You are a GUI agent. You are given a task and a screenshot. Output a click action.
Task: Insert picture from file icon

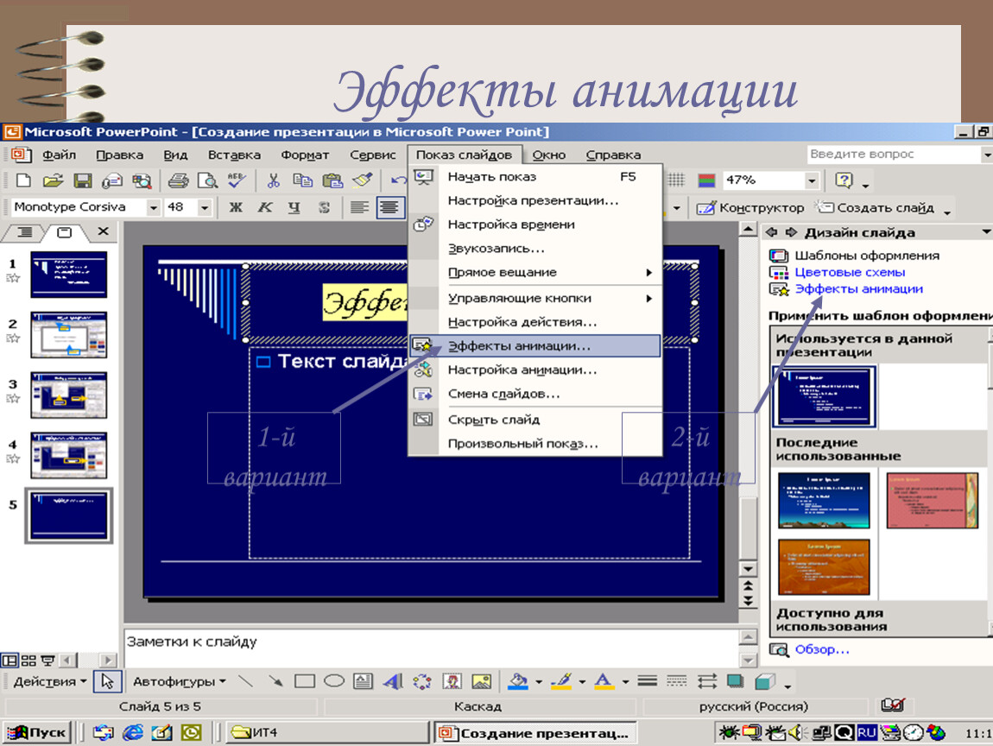tap(481, 681)
